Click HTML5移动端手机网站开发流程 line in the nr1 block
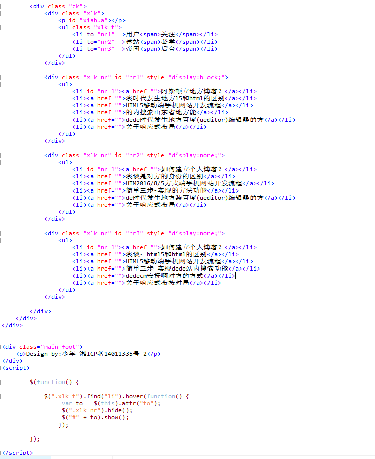This screenshot has width=375, height=459. 162,105
